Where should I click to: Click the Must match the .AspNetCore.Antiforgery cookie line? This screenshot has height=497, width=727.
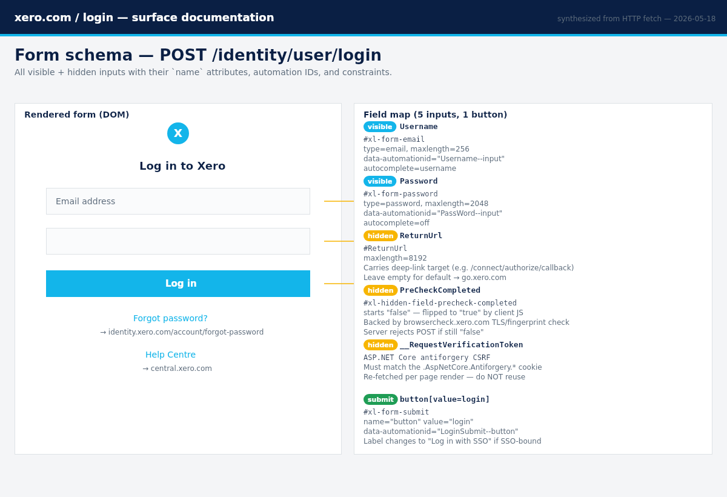[x=453, y=367]
